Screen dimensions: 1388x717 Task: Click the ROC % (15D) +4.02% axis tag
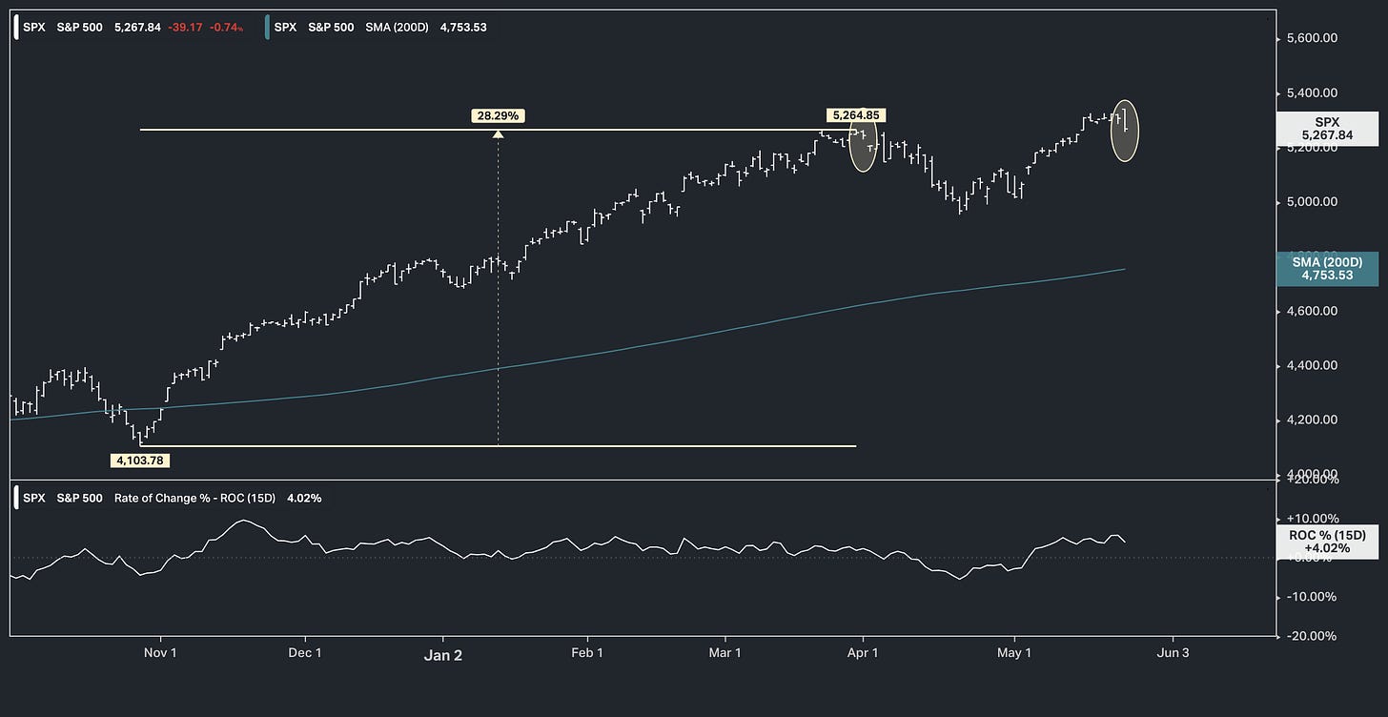(1327, 542)
